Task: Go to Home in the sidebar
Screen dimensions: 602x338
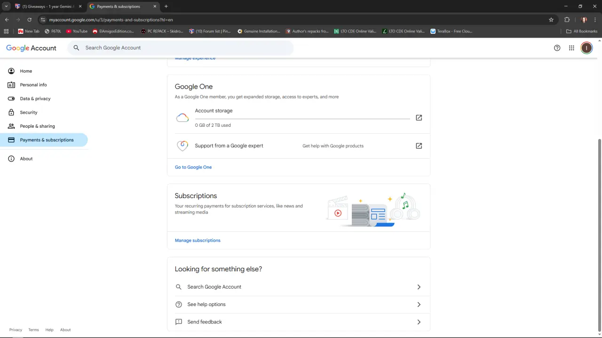Action: (x=44, y=71)
